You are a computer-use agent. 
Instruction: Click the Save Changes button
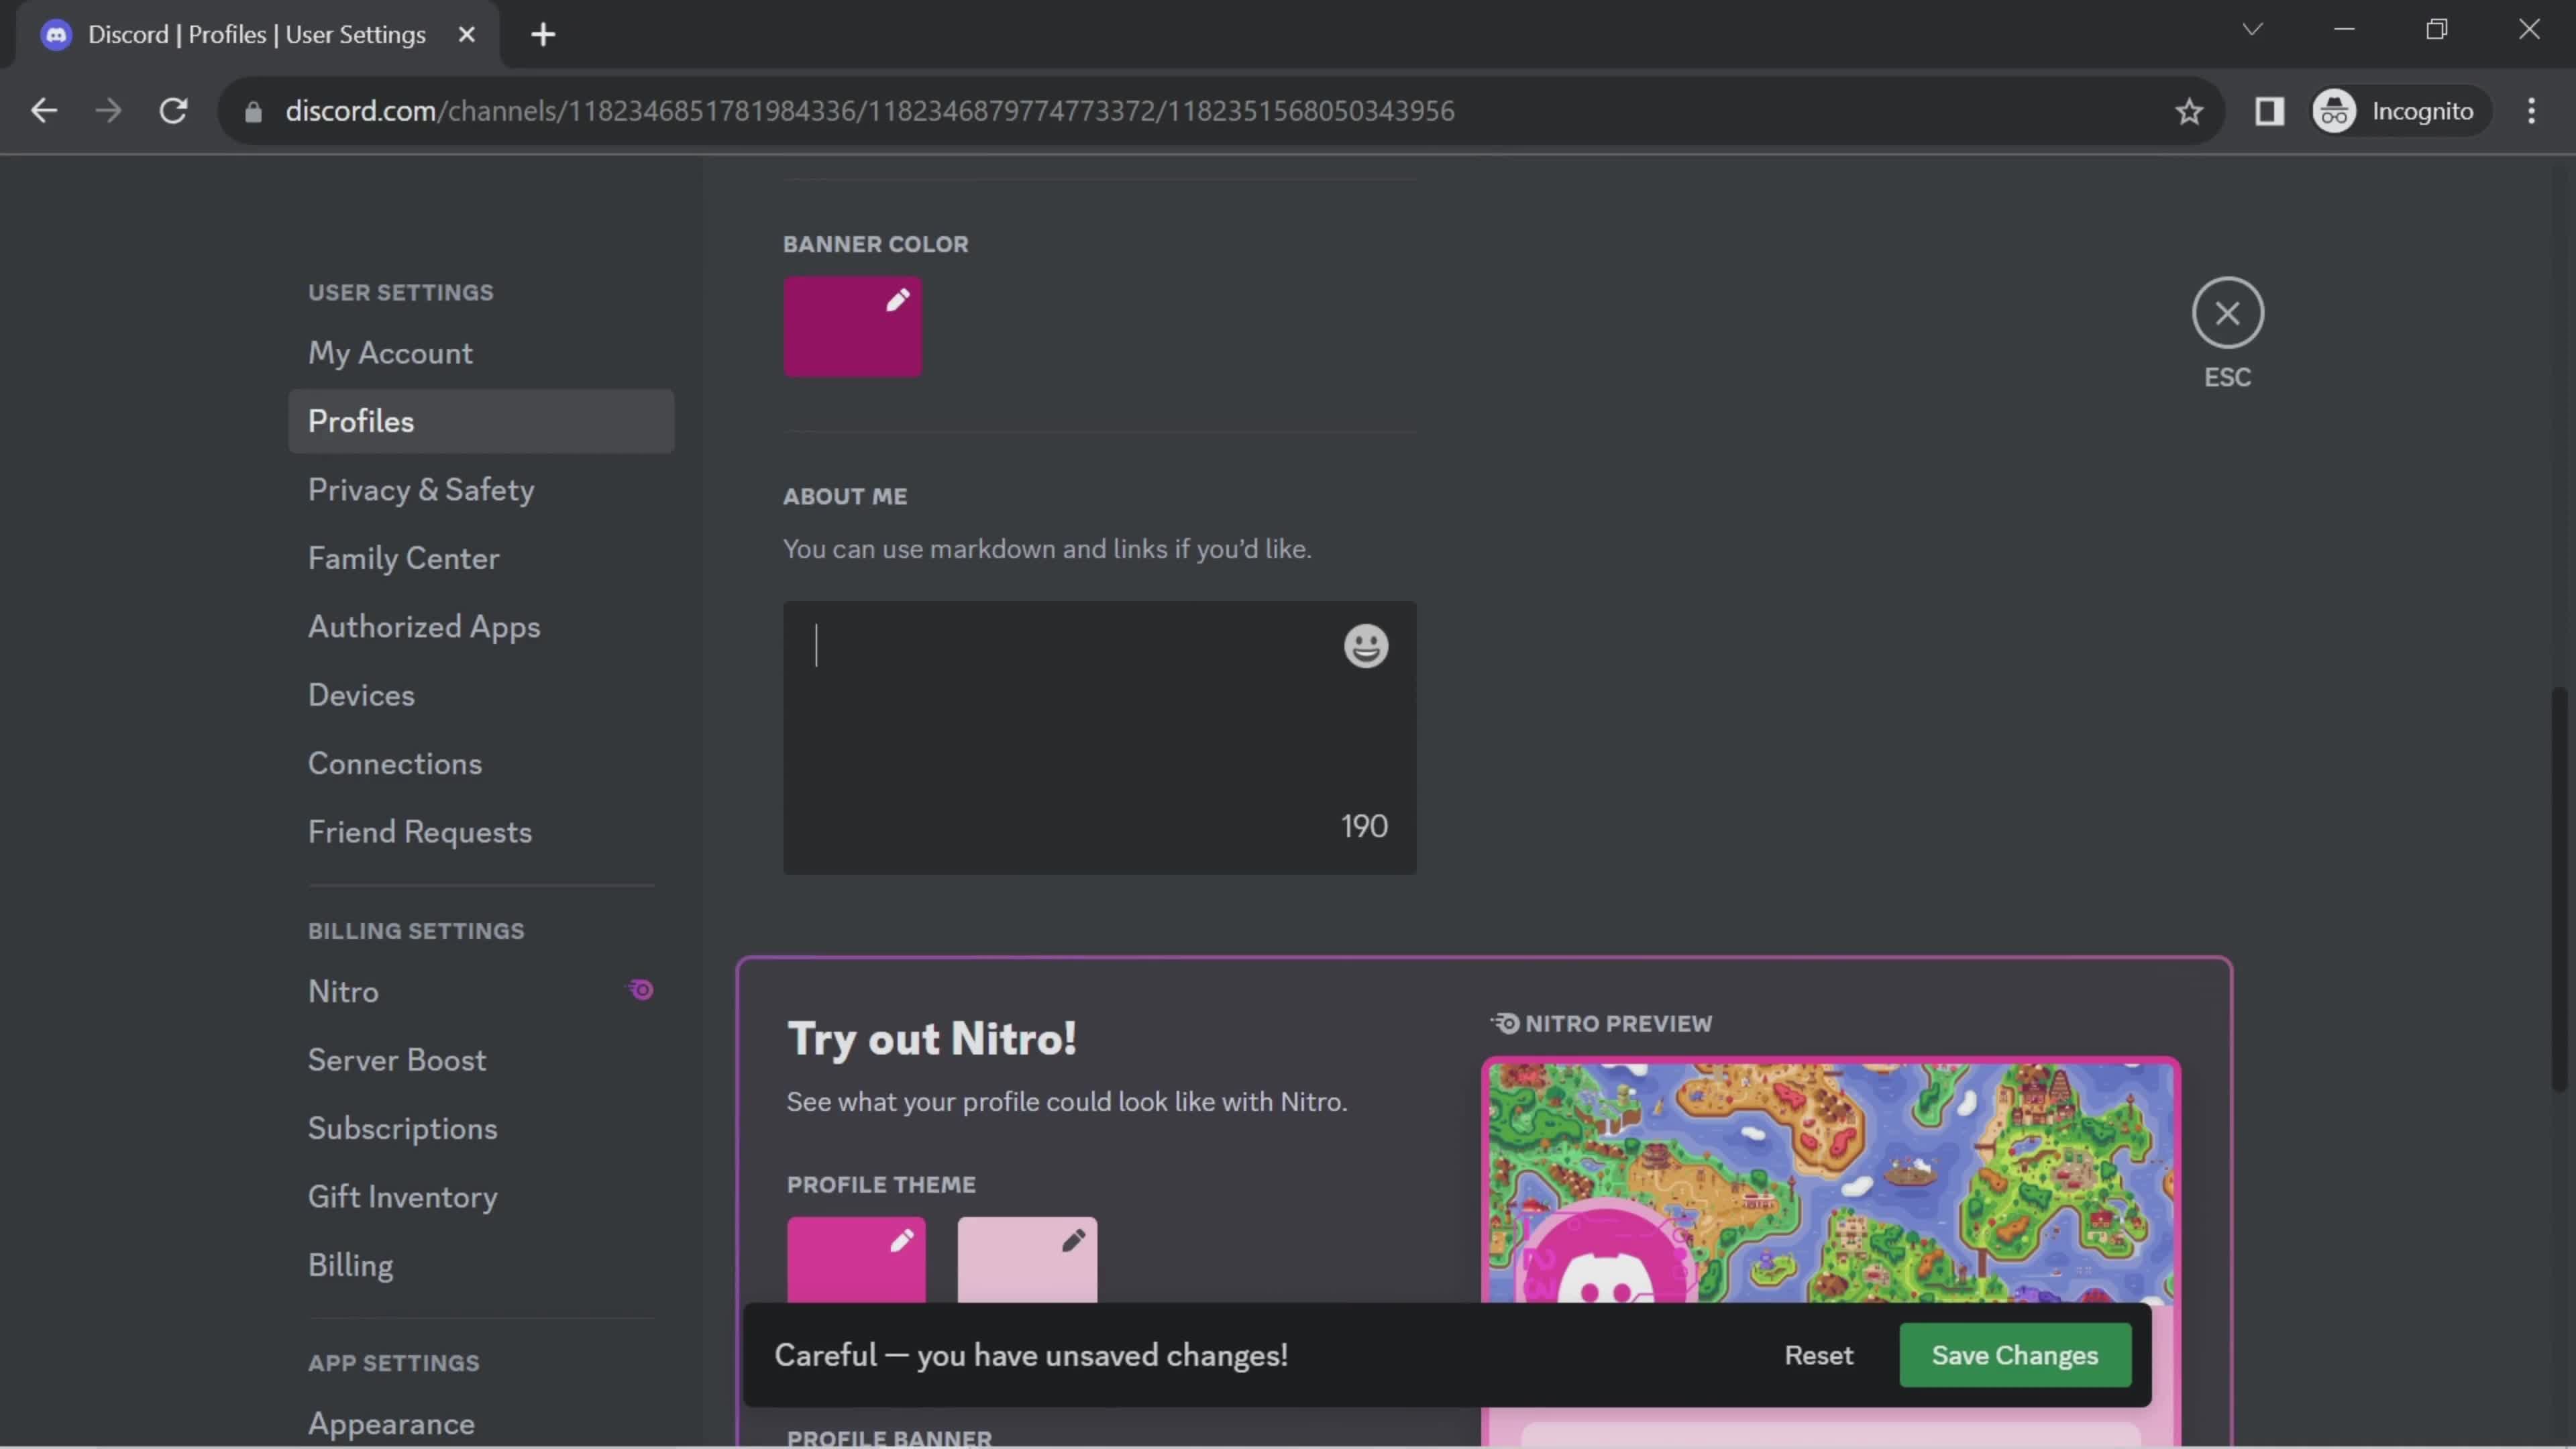click(2015, 1355)
